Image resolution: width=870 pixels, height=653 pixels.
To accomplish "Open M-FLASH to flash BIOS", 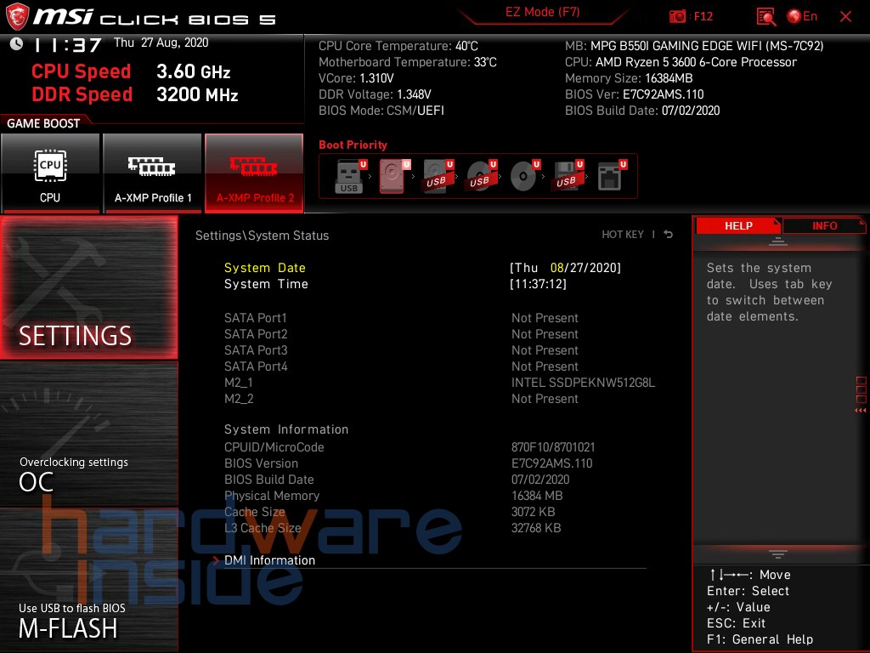I will (88, 580).
